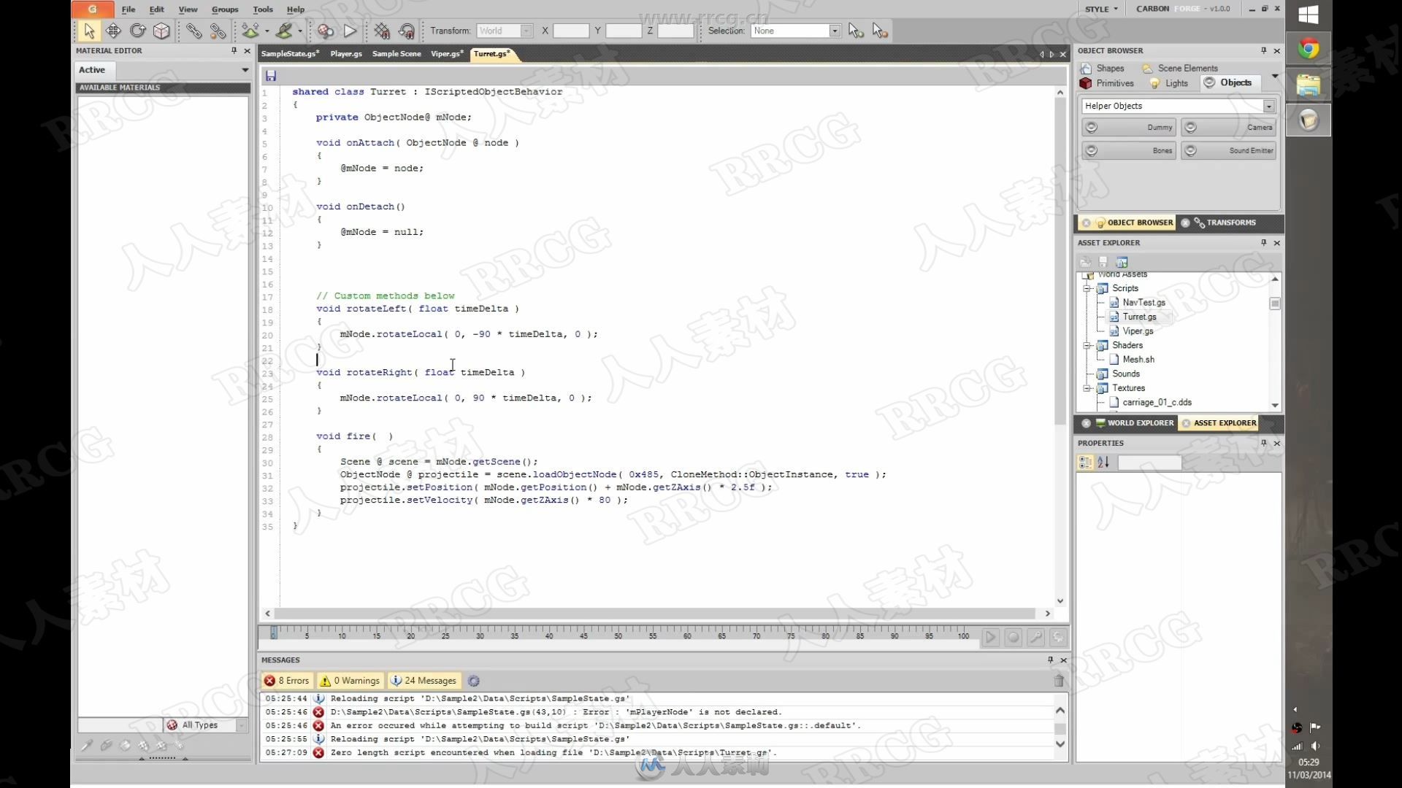Toggle categorized view in Properties panel
This screenshot has height=788, width=1402.
[x=1085, y=463]
